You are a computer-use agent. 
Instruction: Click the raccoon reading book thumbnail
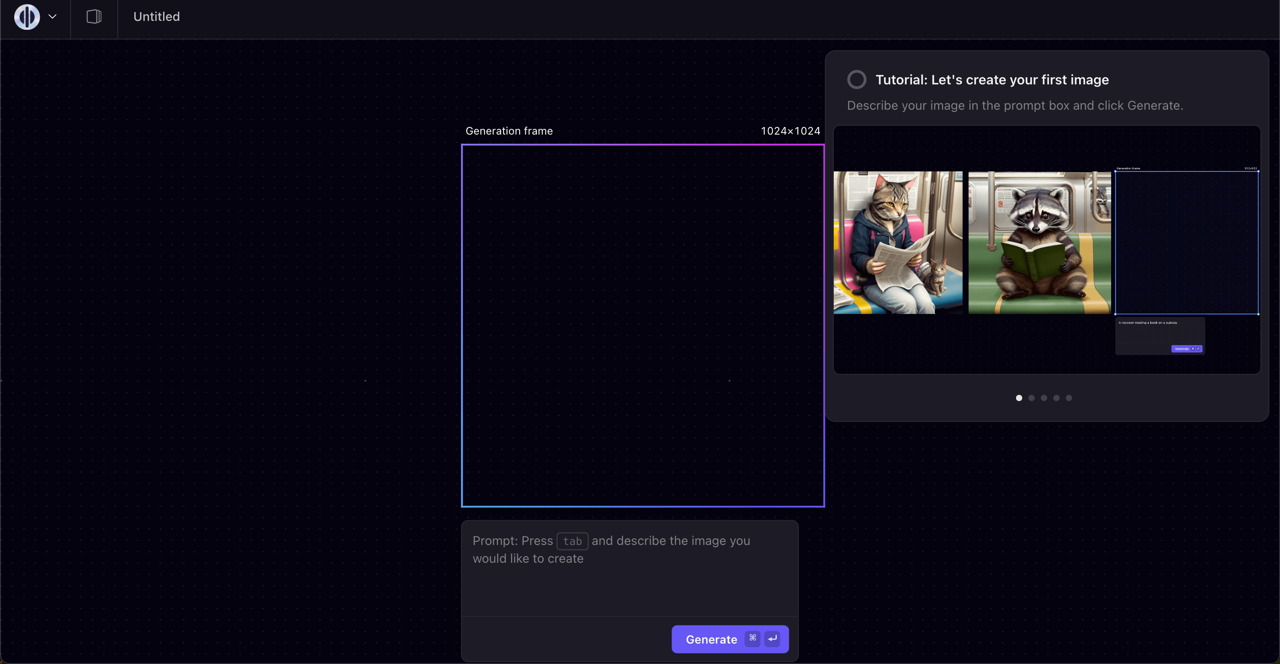(1039, 243)
